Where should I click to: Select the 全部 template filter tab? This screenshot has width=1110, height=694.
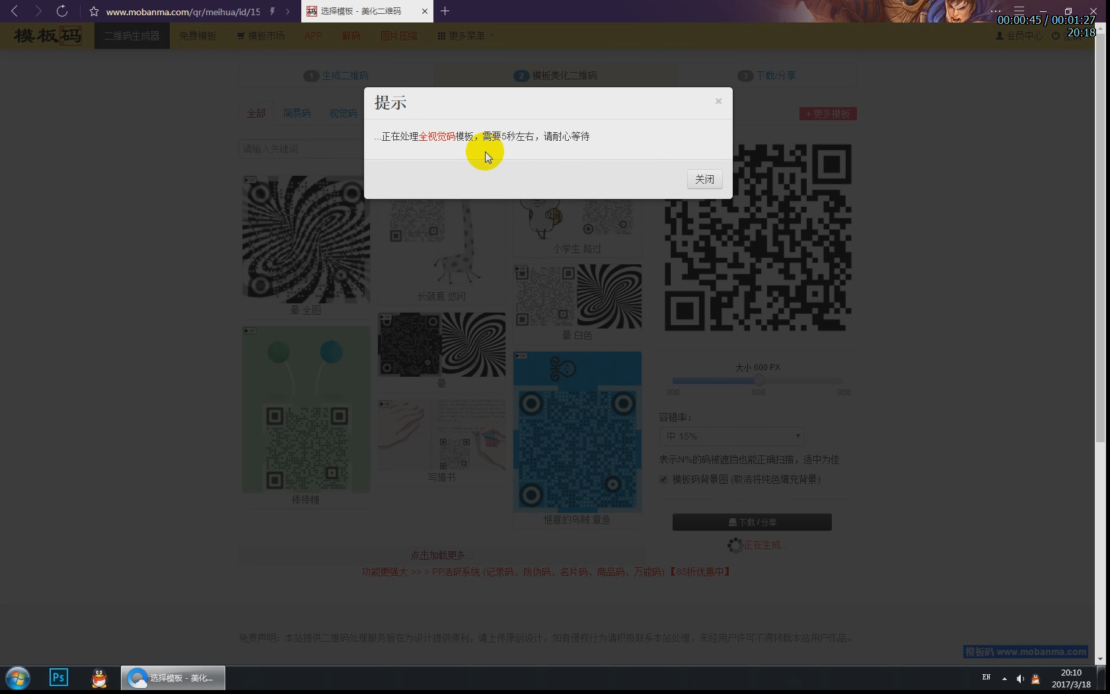[256, 113]
